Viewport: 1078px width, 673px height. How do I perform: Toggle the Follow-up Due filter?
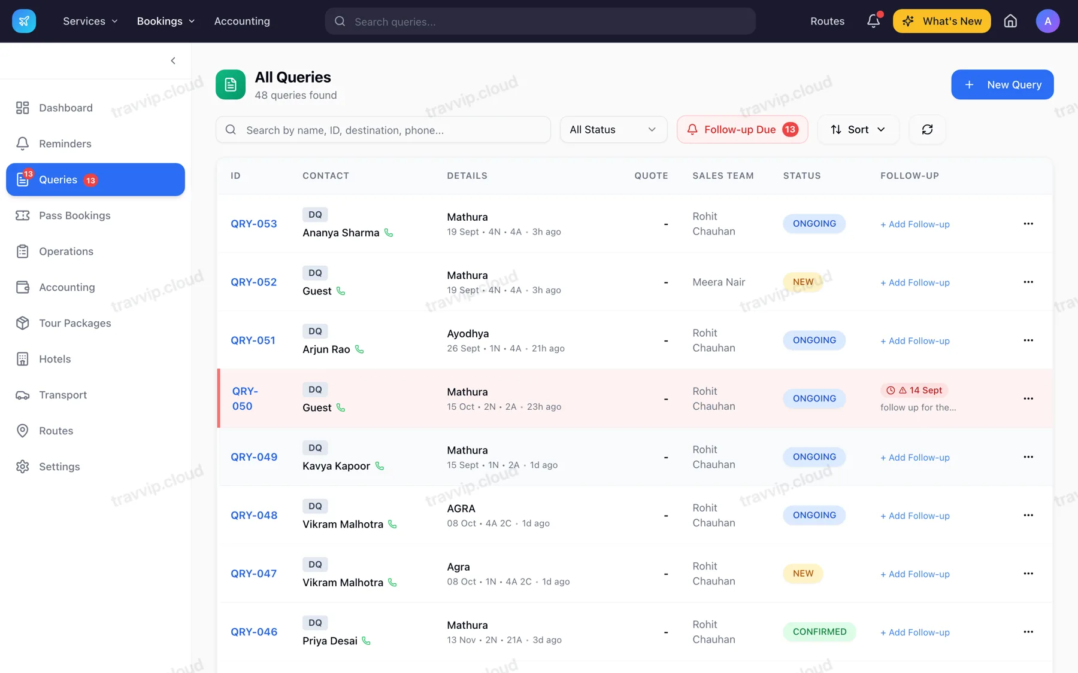742,129
